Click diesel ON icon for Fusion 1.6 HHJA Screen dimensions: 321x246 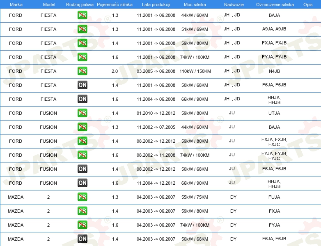pyautogui.click(x=82, y=183)
